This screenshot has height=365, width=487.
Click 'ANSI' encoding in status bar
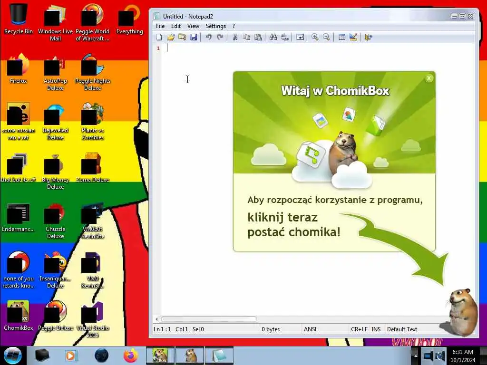pyautogui.click(x=310, y=329)
